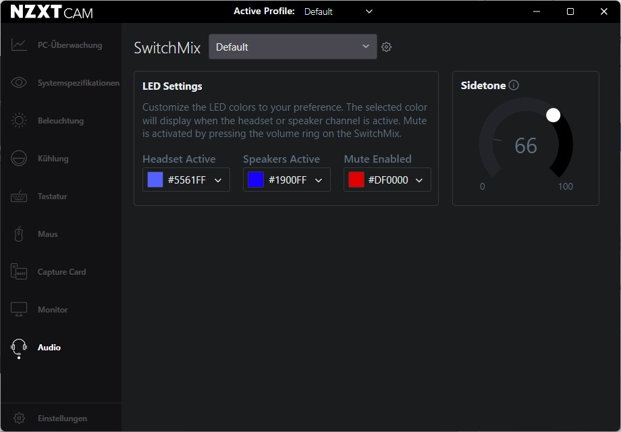Viewport: 621px width, 432px height.
Task: Click the SwitchMix title text
Action: pos(167,47)
